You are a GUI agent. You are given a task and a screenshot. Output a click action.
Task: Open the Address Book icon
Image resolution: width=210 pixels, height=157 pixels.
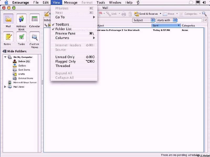pos(21,19)
